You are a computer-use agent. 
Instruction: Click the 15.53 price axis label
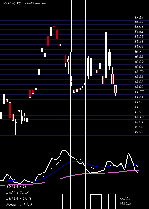[139, 77]
